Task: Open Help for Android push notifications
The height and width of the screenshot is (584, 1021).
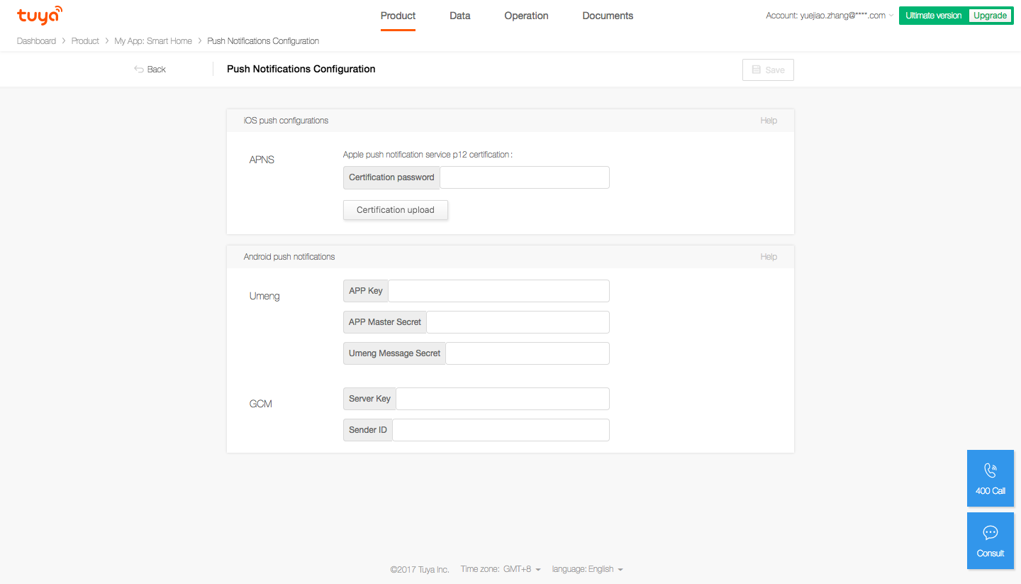Action: [769, 257]
